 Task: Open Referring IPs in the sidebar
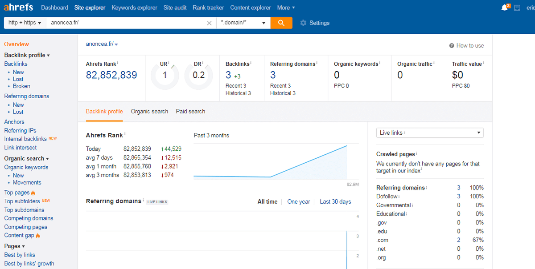tap(20, 131)
